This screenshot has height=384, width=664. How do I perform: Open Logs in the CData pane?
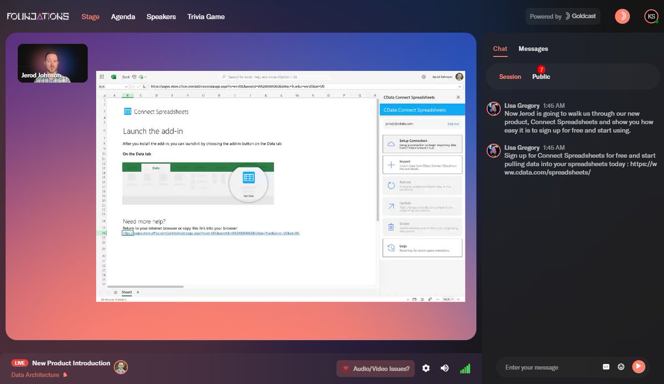pos(422,247)
